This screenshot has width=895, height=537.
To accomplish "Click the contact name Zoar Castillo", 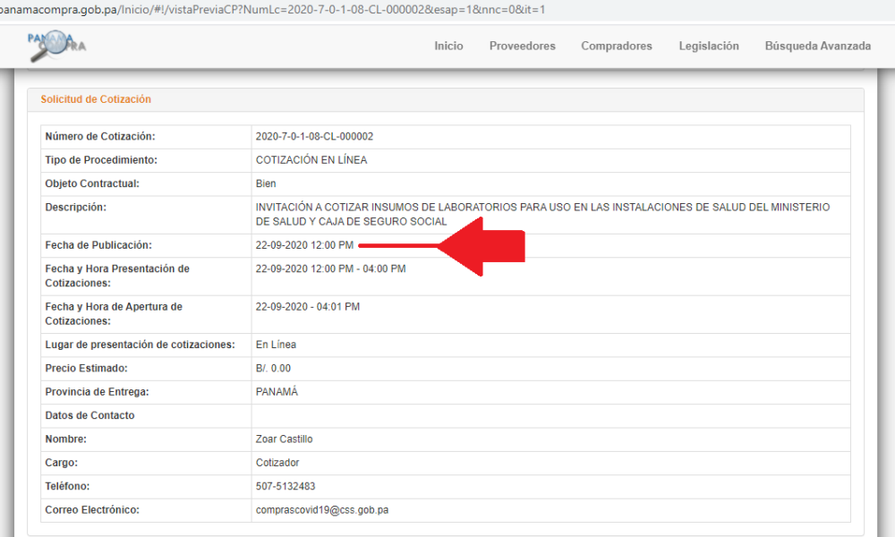I will tap(285, 439).
